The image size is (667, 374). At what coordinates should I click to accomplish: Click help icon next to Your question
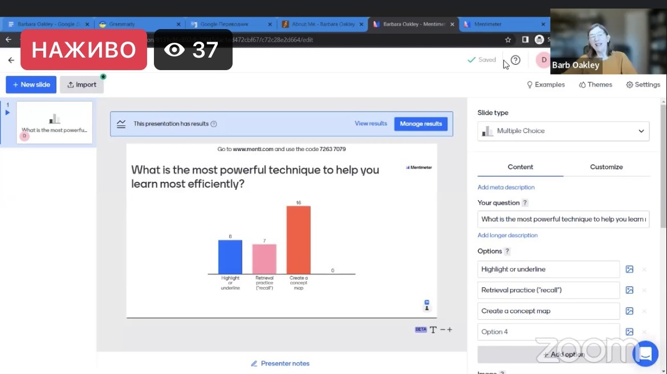[525, 203]
